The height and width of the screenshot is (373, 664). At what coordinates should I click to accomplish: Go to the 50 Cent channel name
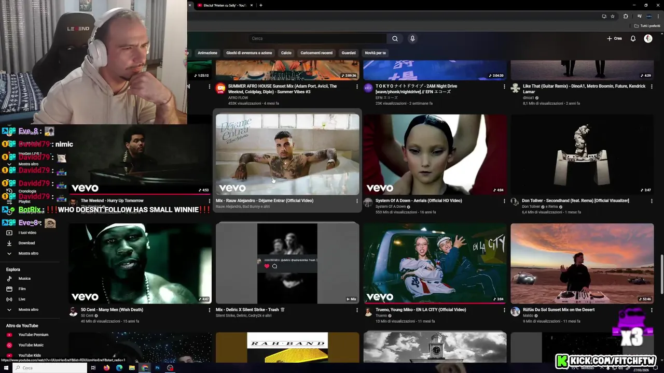coord(87,315)
